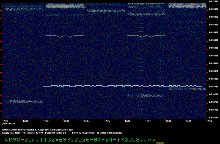Click the 14096860 frequency label
Screen dimensions: 220x144
tap(213, 56)
